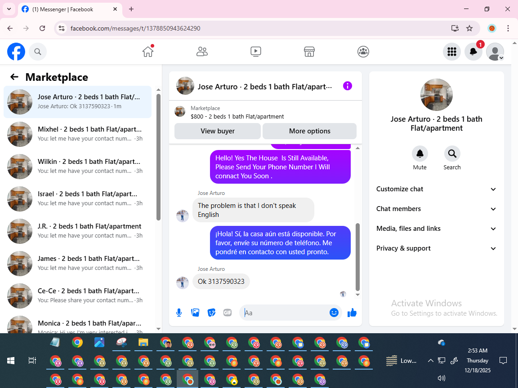Click the large listing photo in the info panel

pos(437,95)
